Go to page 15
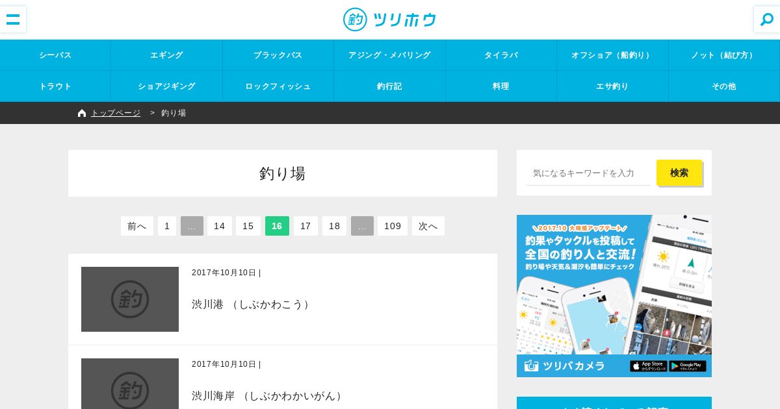This screenshot has height=409, width=780. click(x=248, y=226)
